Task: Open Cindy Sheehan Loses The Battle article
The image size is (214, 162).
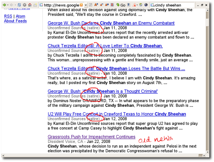Action: [x=116, y=68]
